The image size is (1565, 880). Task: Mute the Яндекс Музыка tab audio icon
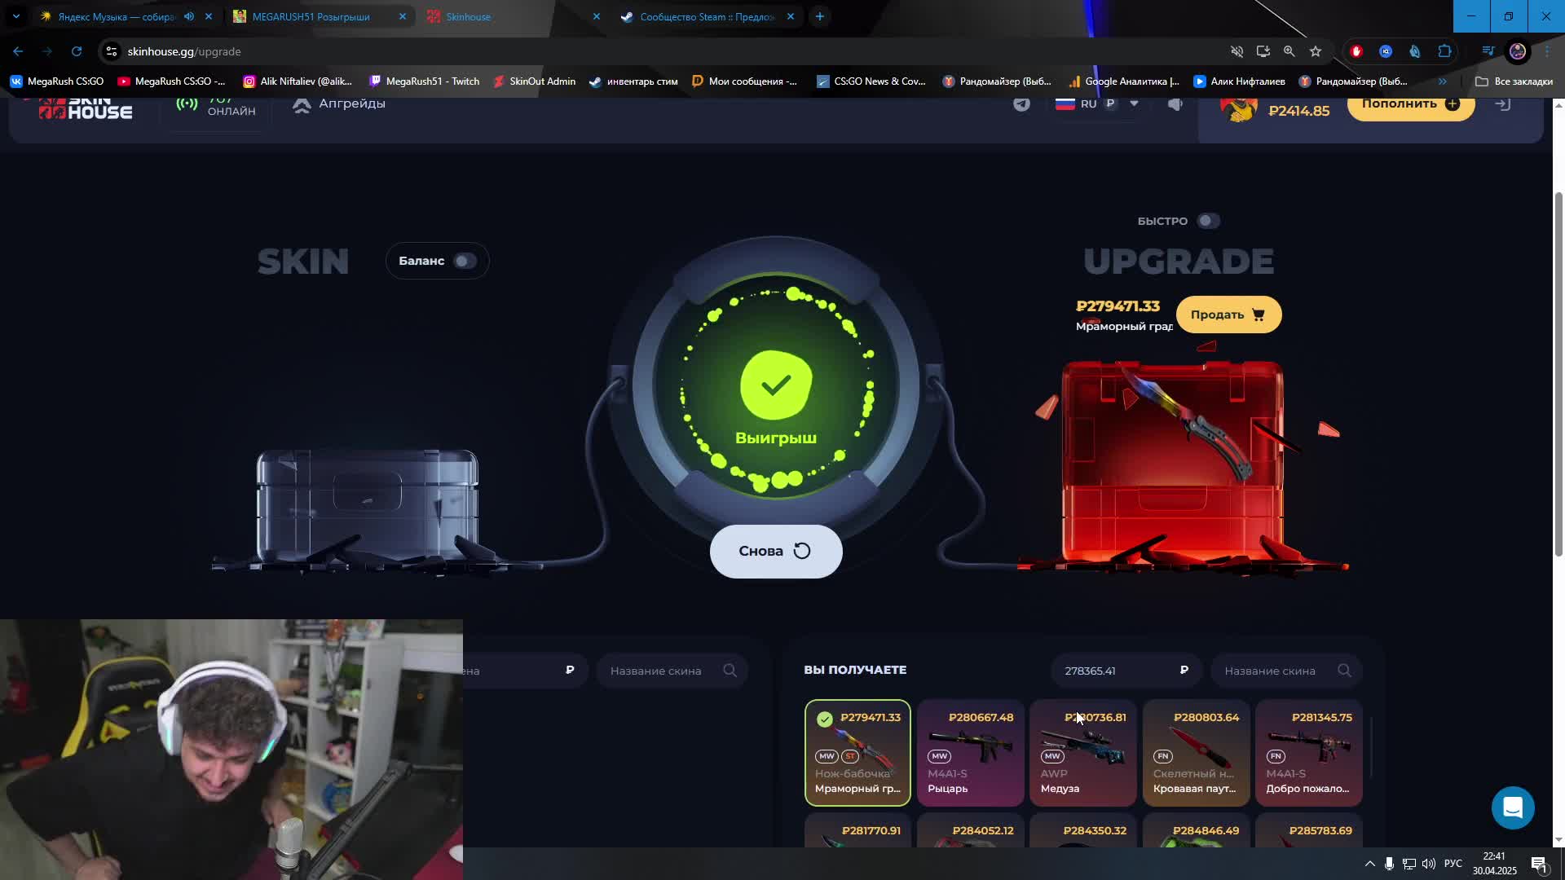click(x=189, y=16)
